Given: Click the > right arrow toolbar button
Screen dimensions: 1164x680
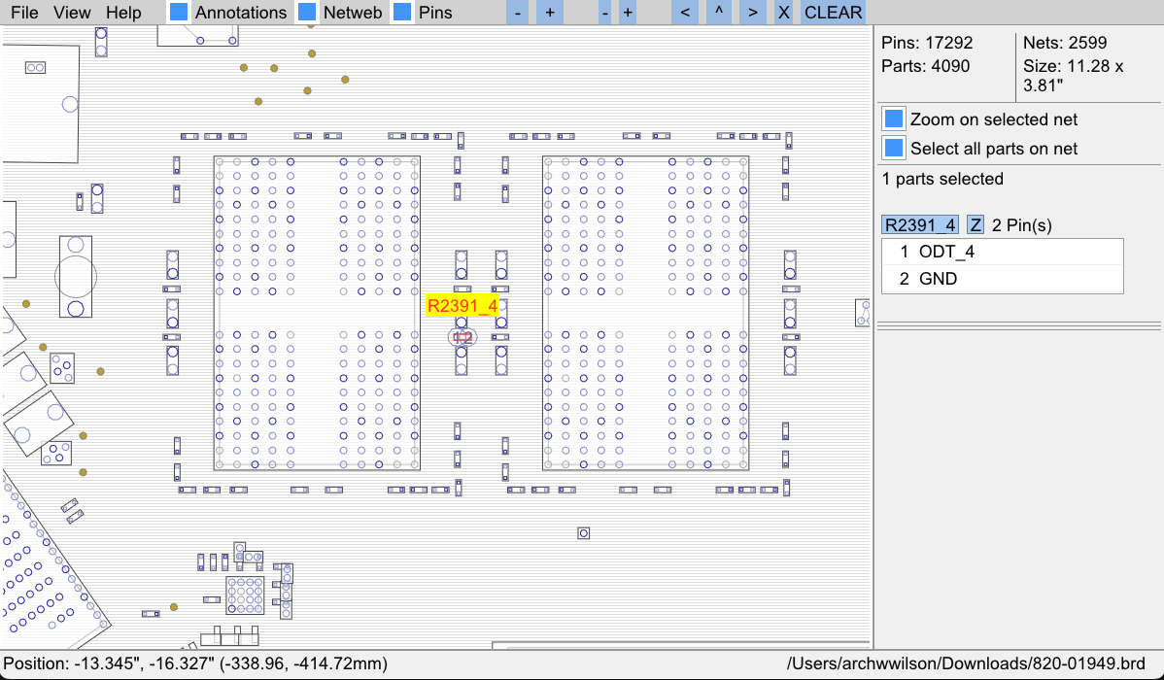Looking at the screenshot, I should tap(753, 13).
